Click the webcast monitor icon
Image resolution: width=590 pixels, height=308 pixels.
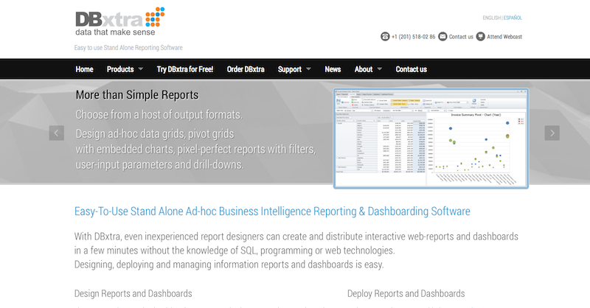[481, 37]
